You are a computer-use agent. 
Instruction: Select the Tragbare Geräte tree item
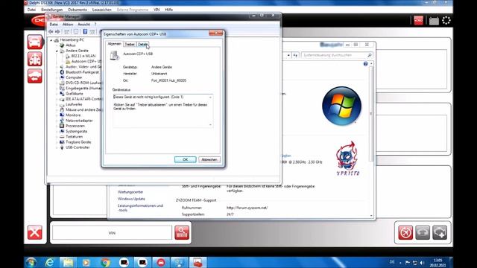point(78,142)
